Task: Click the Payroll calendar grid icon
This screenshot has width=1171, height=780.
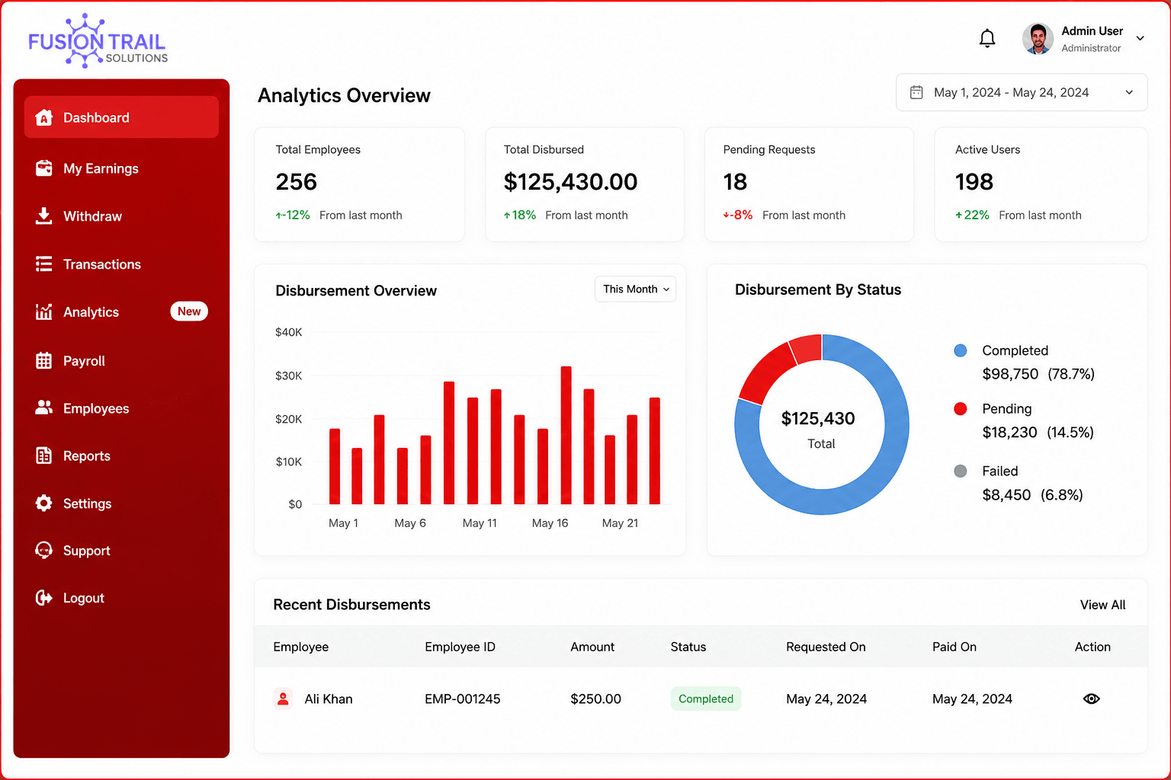Action: pyautogui.click(x=44, y=361)
